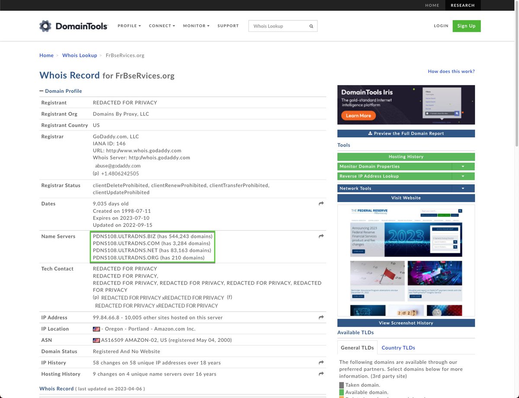Click the DomainTools Iris banner ad
Image resolution: width=519 pixels, height=398 pixels.
pos(406,104)
